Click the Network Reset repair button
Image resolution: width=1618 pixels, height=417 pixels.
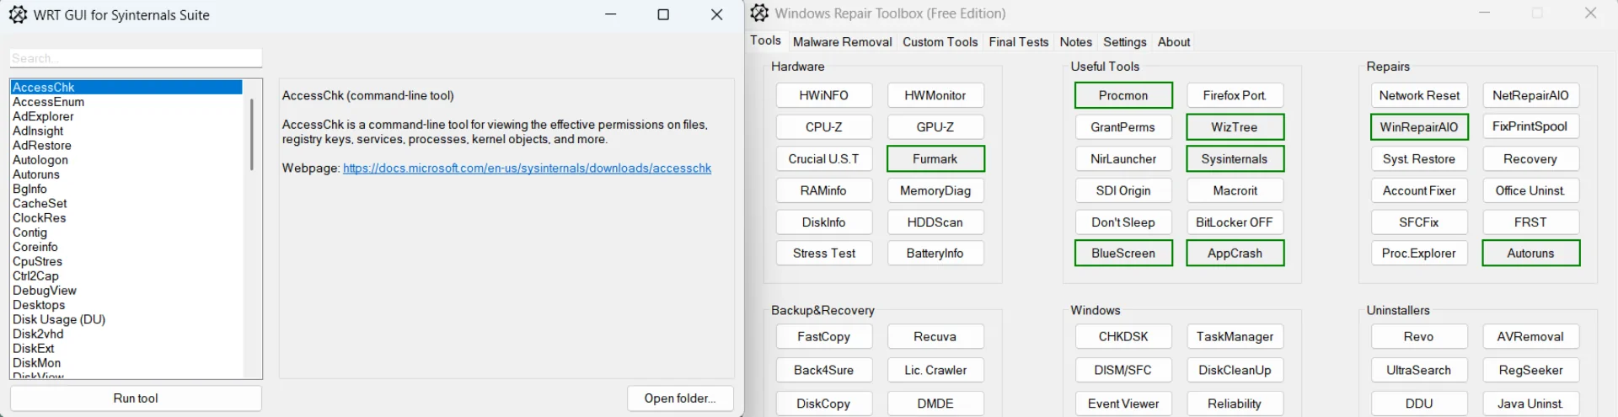[1419, 95]
